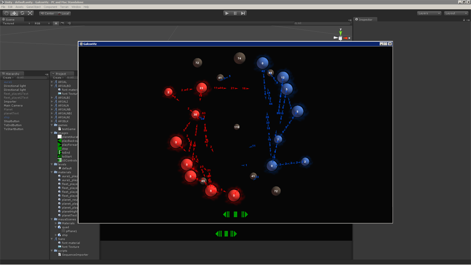Image resolution: width=471 pixels, height=265 pixels.
Task: Select the default level scene icon
Action: pyautogui.click(x=60, y=168)
